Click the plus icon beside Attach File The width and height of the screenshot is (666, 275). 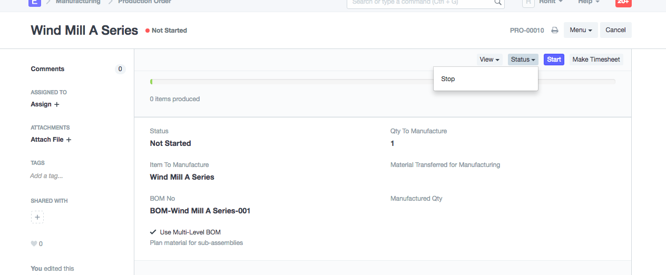68,140
